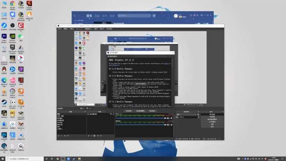Viewport: 286px width, 161px height.
Task: Pop out the Controls dock
Action: point(223,112)
